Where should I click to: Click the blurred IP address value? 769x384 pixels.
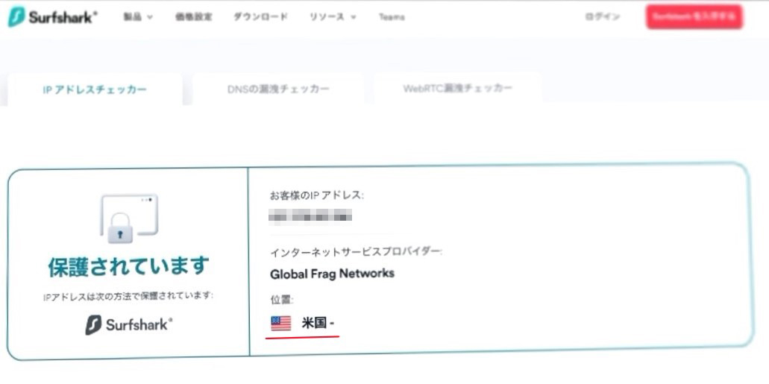click(310, 215)
